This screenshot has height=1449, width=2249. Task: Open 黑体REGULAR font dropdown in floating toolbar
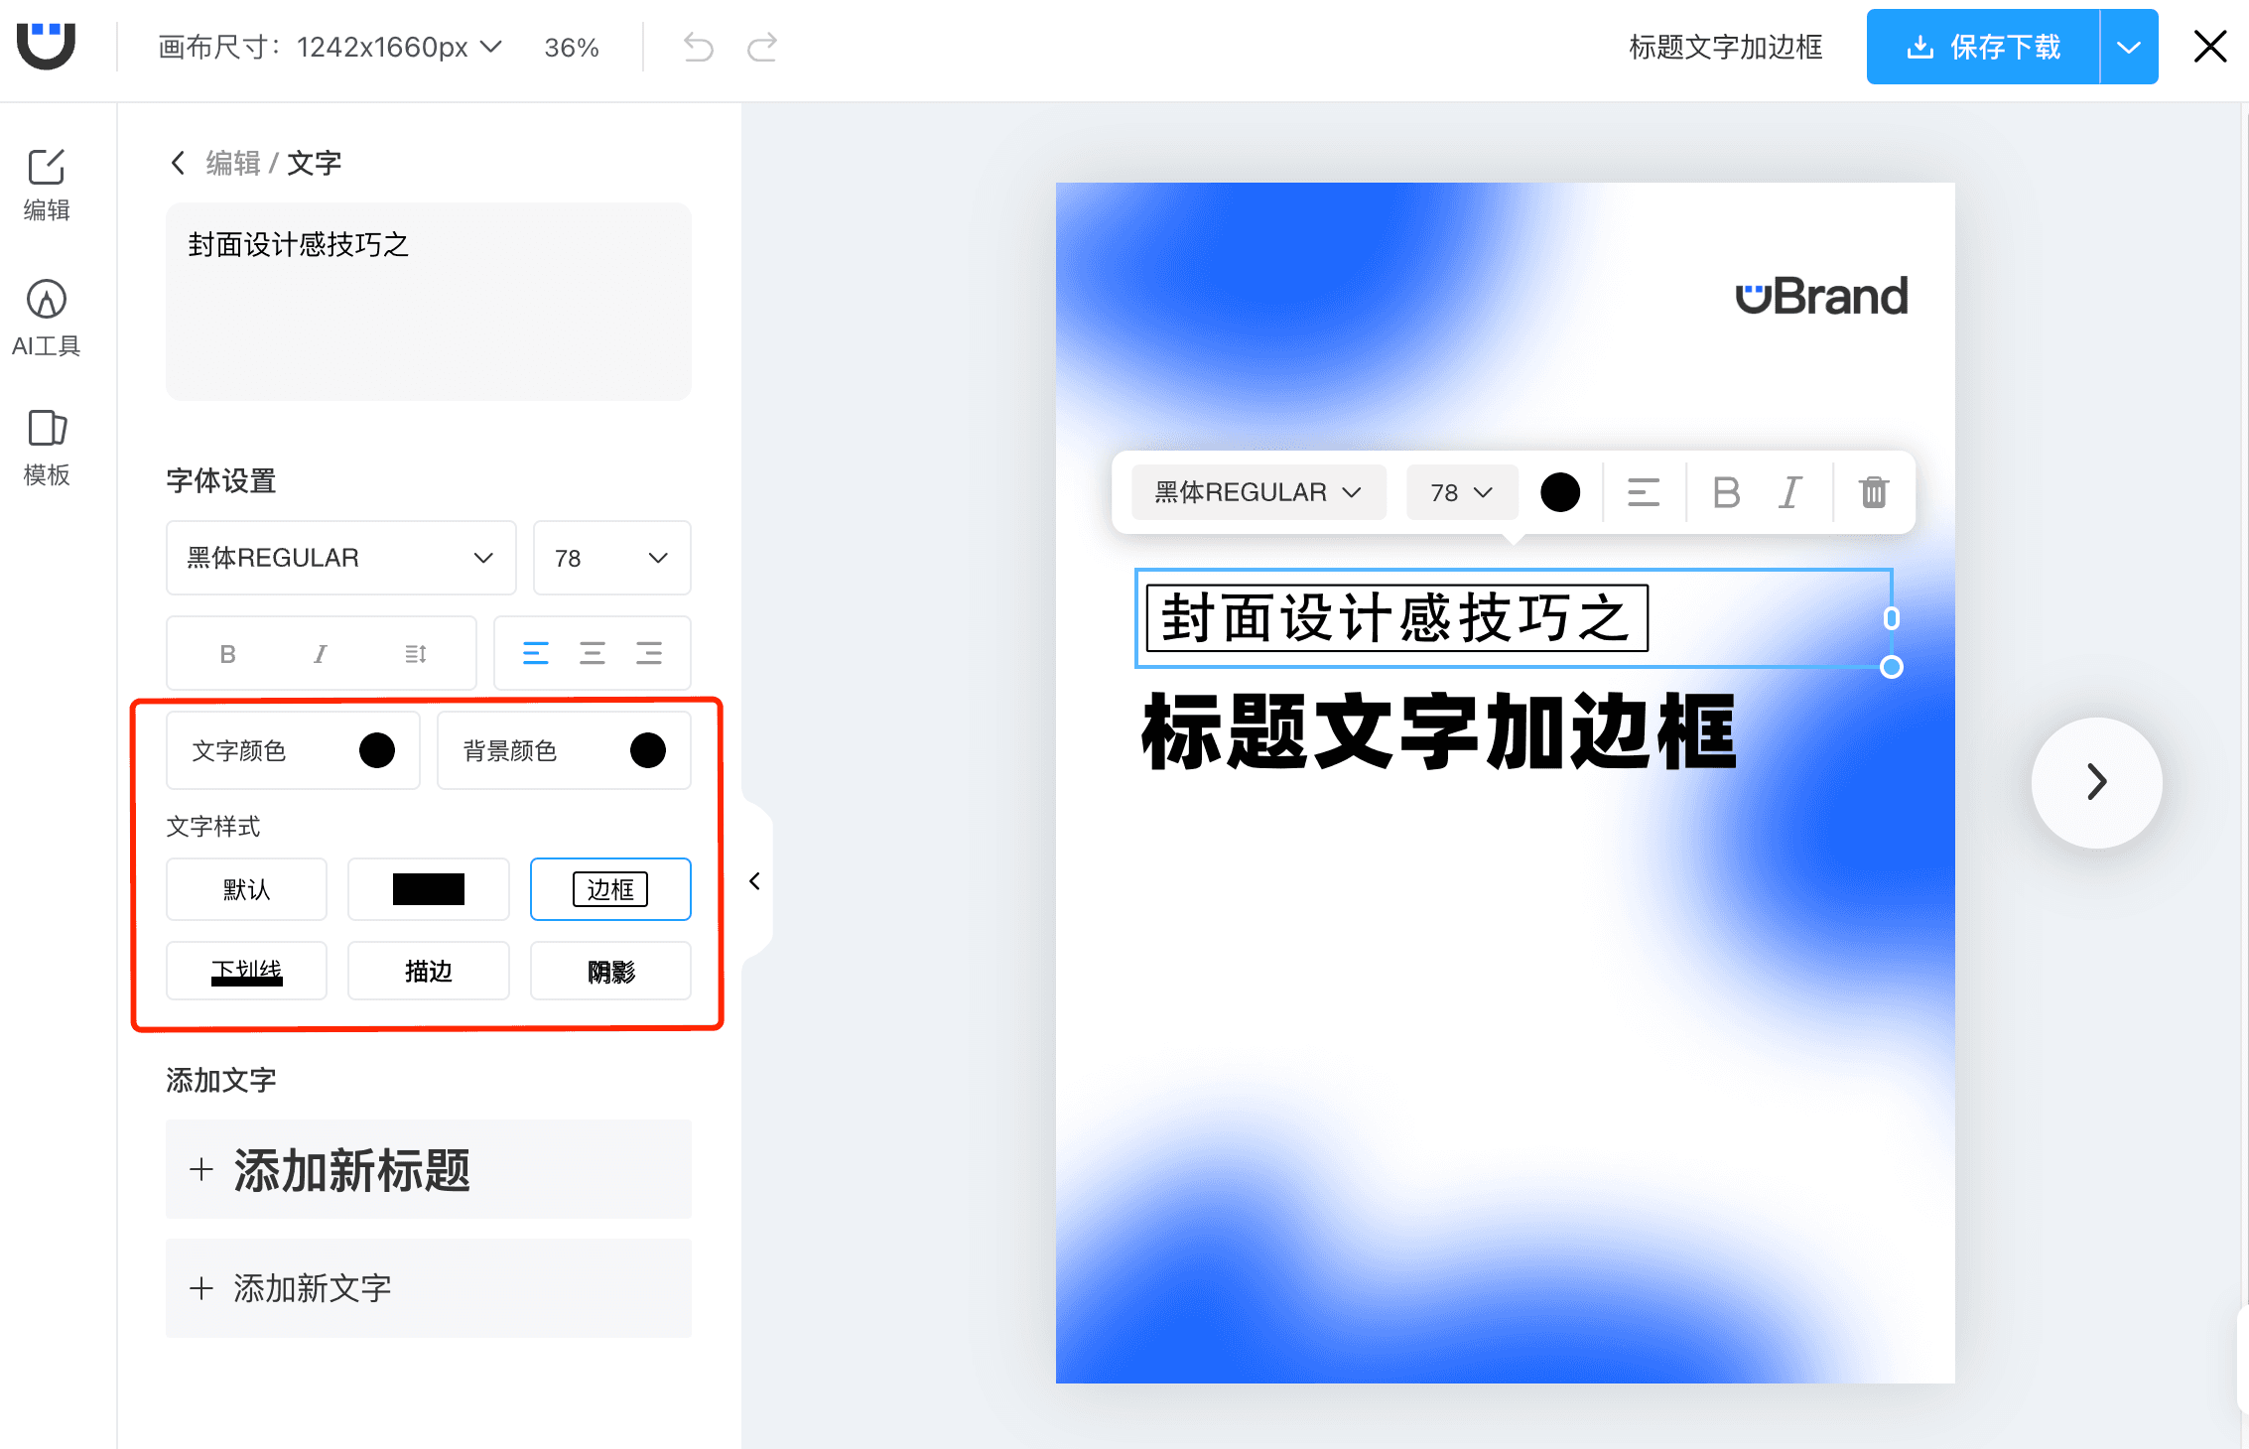pos(1258,492)
